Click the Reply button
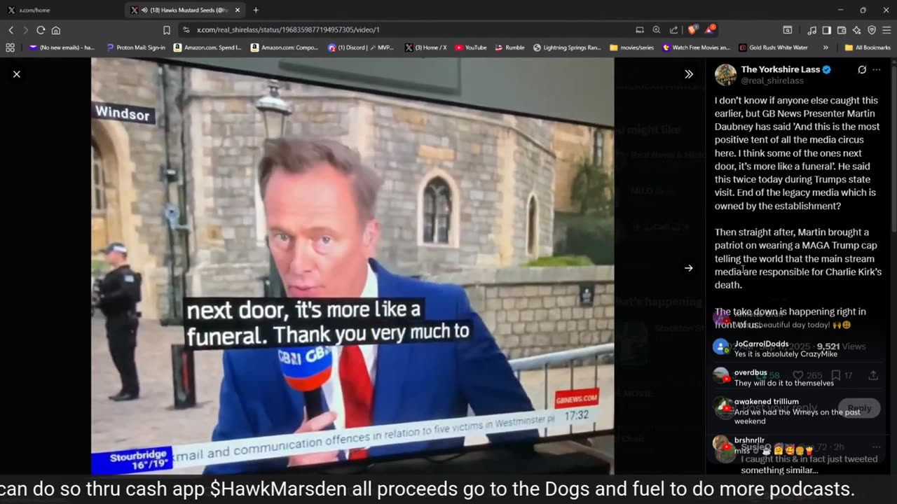This screenshot has height=504, width=897. (859, 408)
